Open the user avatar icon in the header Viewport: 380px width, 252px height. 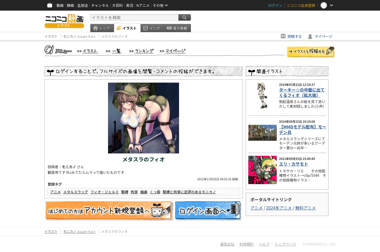pyautogui.click(x=324, y=5)
